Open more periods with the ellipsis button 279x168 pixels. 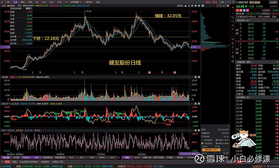(x=66, y=2)
